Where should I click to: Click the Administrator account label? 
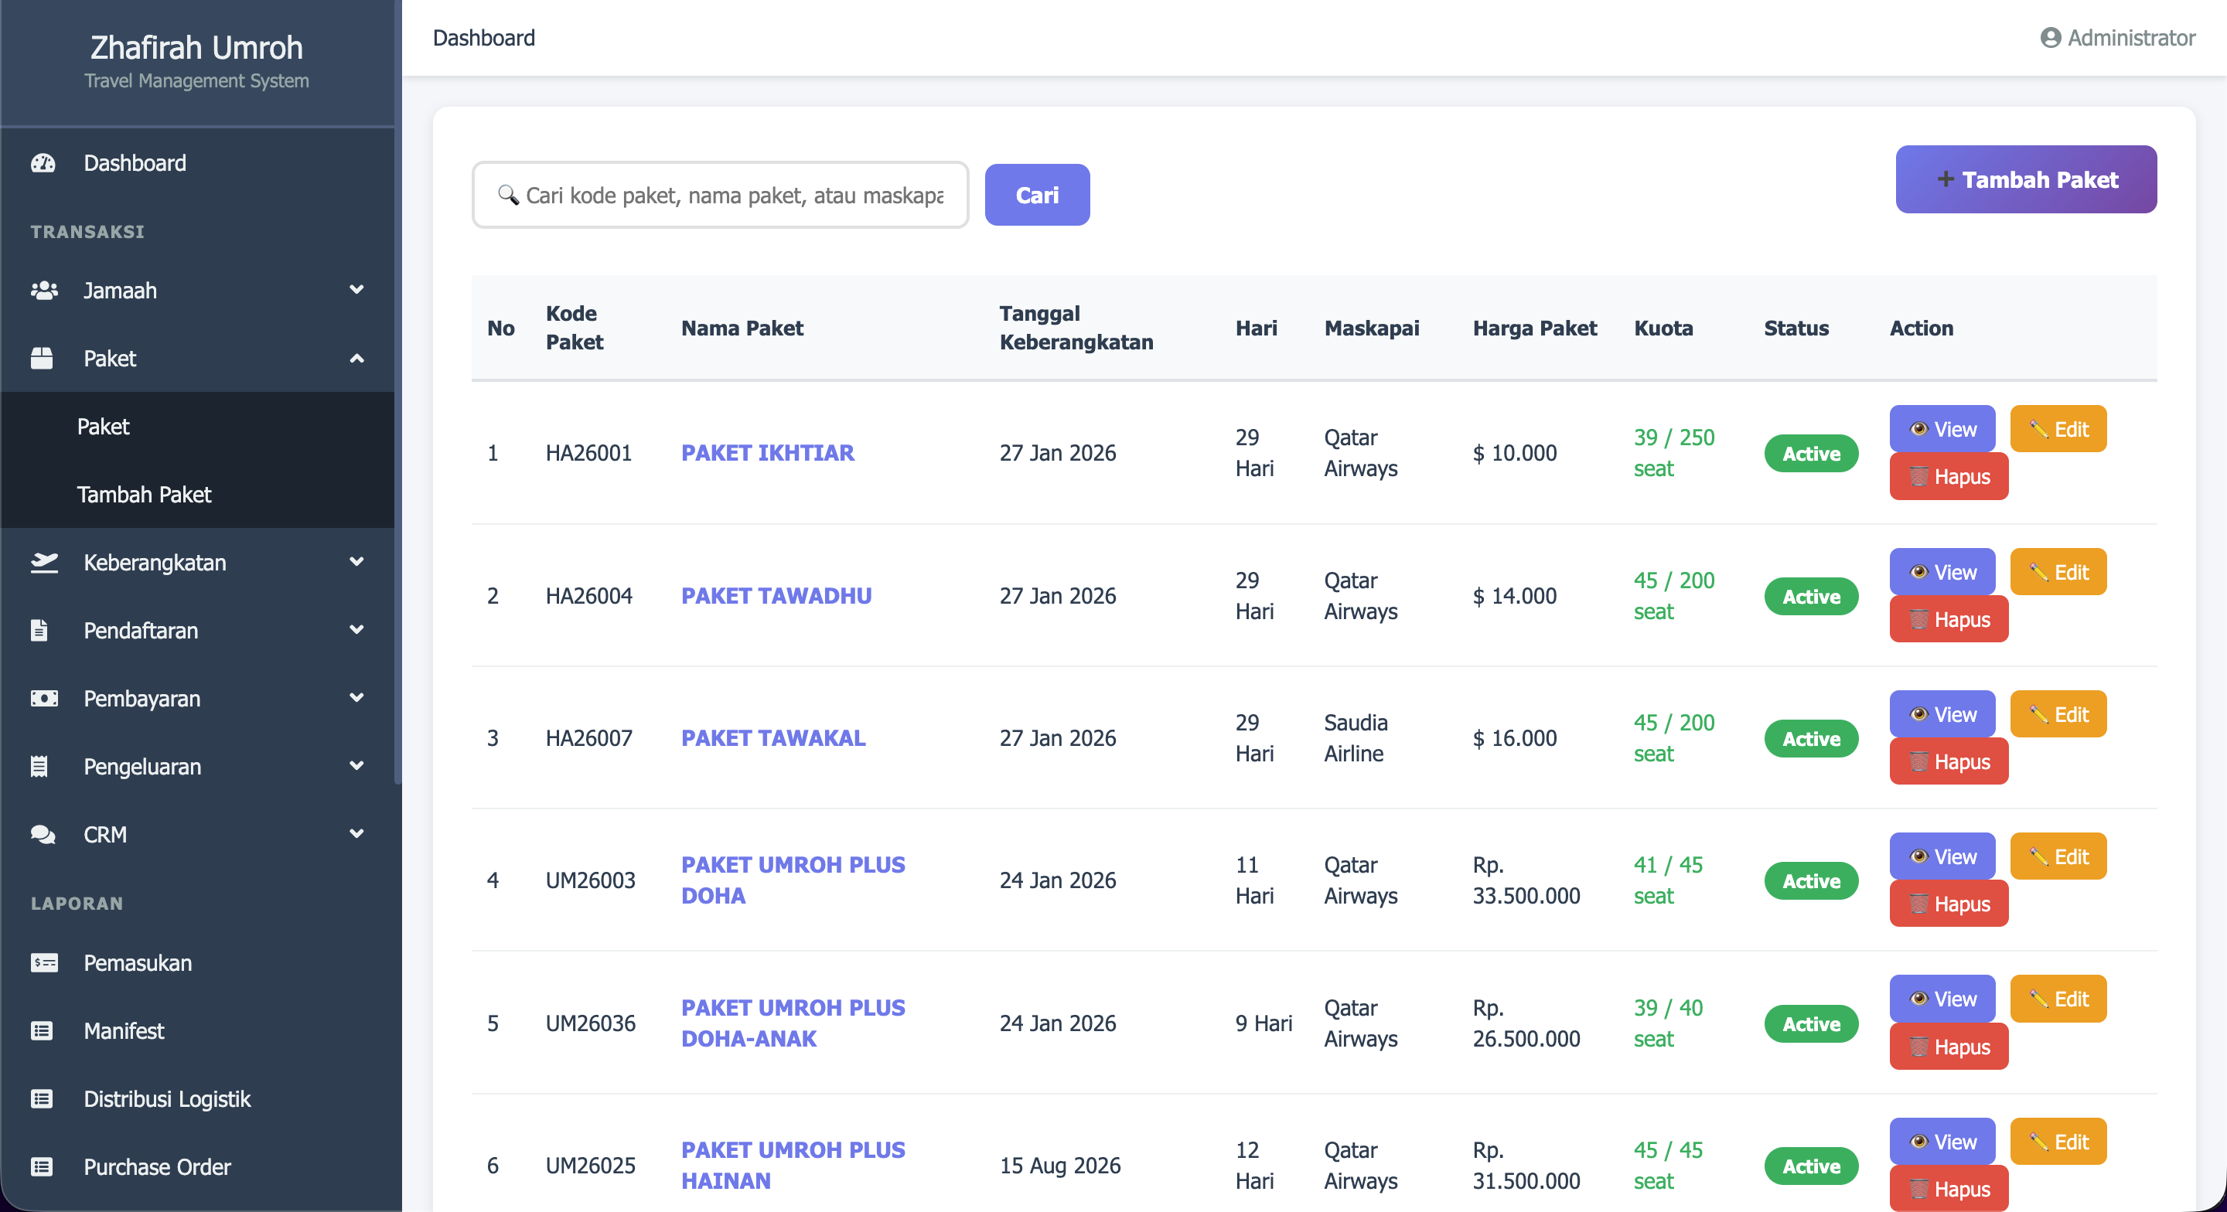[x=2130, y=38]
